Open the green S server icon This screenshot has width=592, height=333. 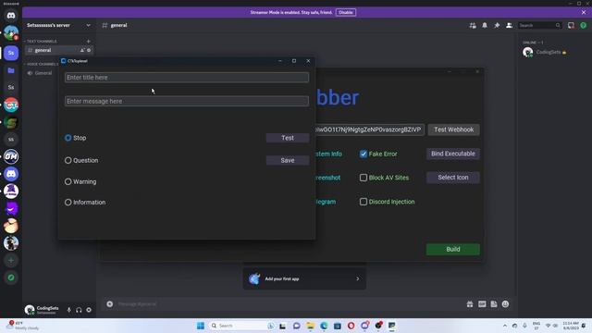pyautogui.click(x=11, y=122)
